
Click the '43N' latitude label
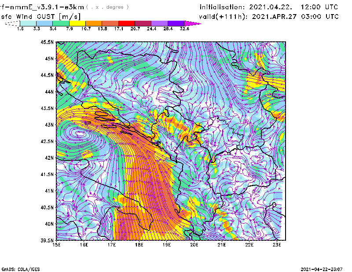pos(49,125)
